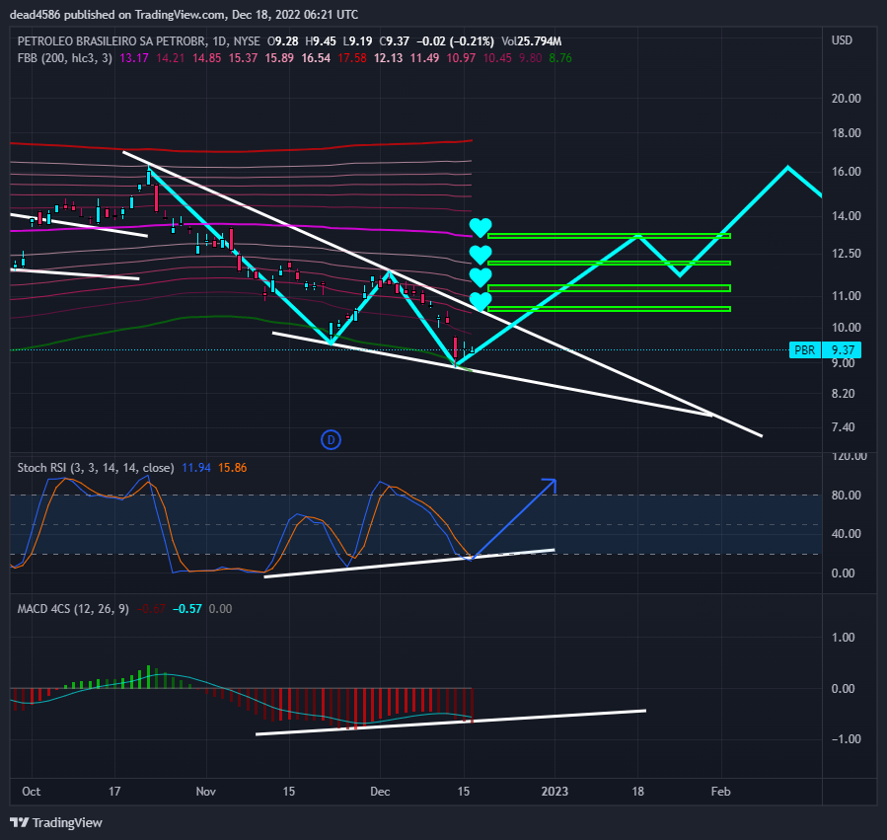Click the blue dividend 'D' marker icon
887x840 pixels.
click(331, 440)
